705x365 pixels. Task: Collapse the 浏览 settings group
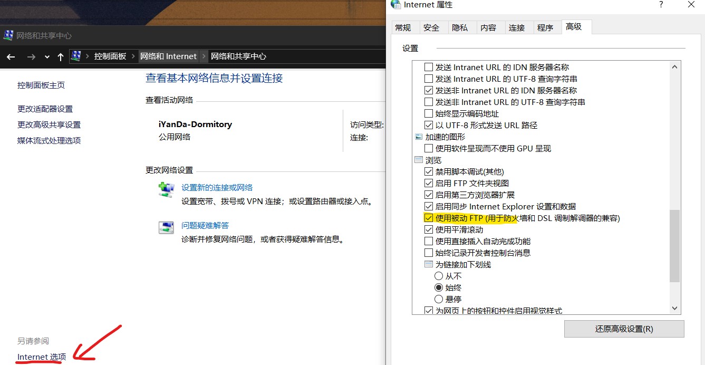click(x=419, y=160)
